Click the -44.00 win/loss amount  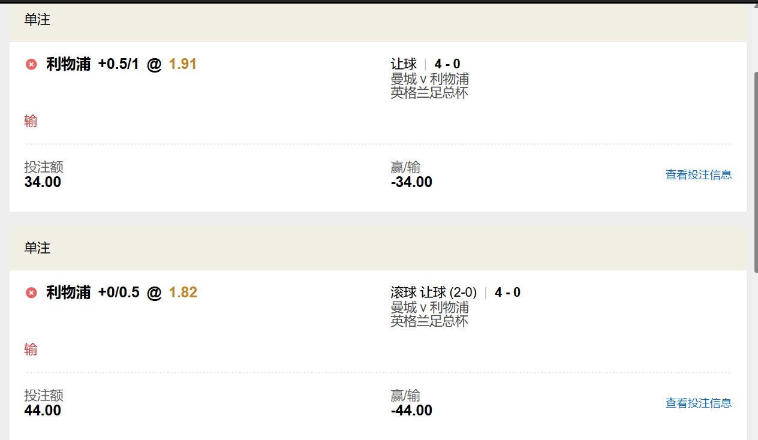[x=411, y=410]
